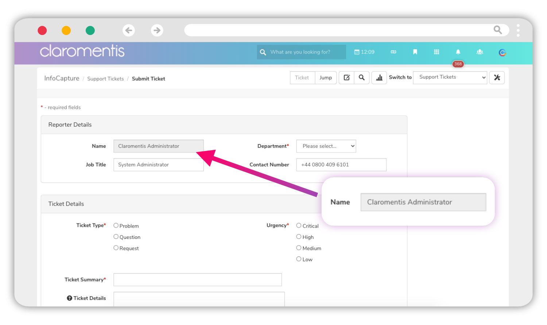Click the browser back arrow button
The width and height of the screenshot is (547, 325).
click(x=129, y=30)
